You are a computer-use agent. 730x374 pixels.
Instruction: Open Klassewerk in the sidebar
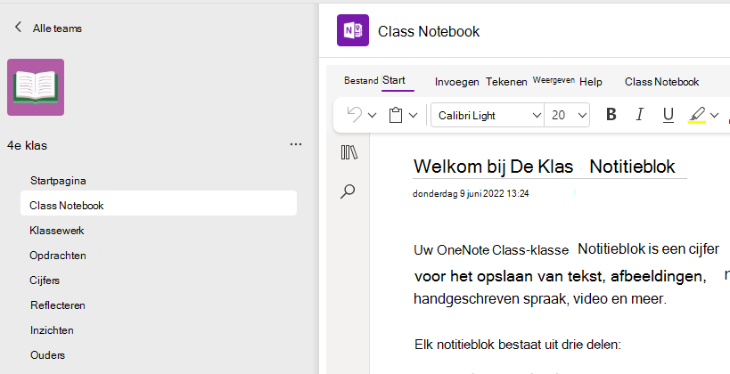coord(57,231)
